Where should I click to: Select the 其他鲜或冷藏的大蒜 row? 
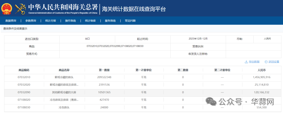coord(64,93)
